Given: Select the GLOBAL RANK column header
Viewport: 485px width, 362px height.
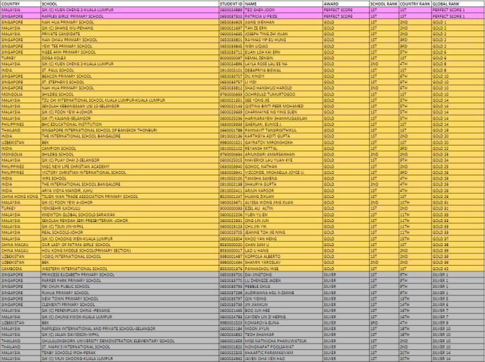Looking at the screenshot, I should 458,4.
